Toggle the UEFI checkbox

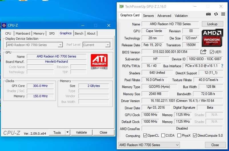click(x=212, y=52)
